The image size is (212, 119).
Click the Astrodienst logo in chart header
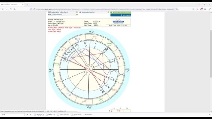click(118, 21)
